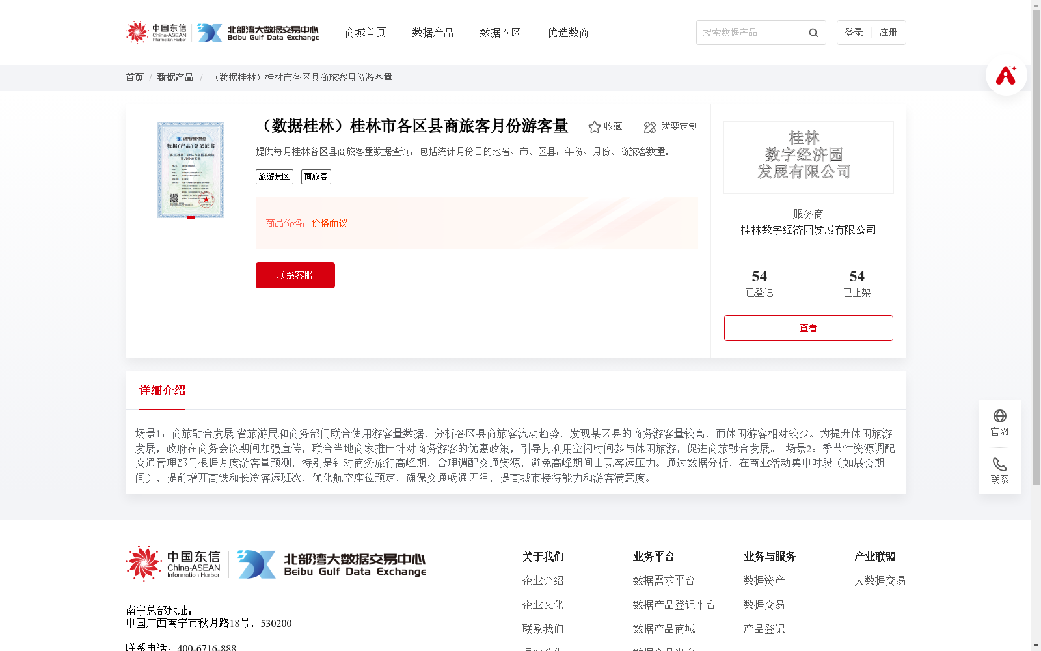
Task: Click the customize icon beside 我要定制
Action: click(650, 128)
